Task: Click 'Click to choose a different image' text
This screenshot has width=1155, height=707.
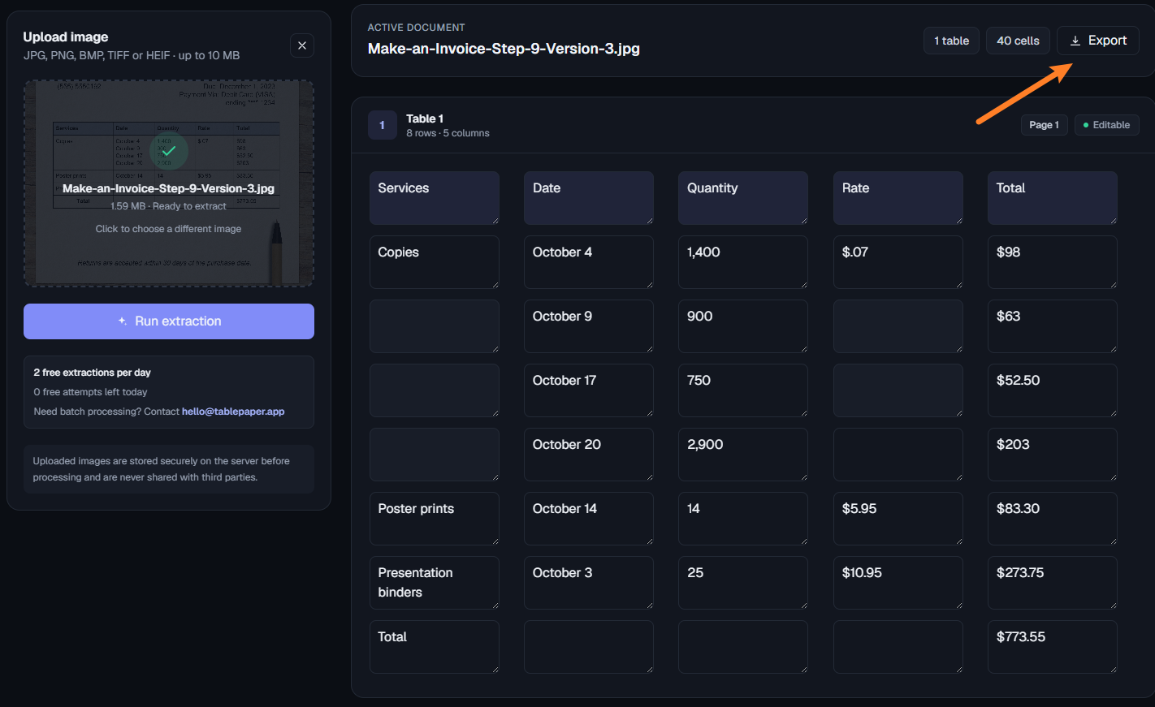Action: coord(168,229)
